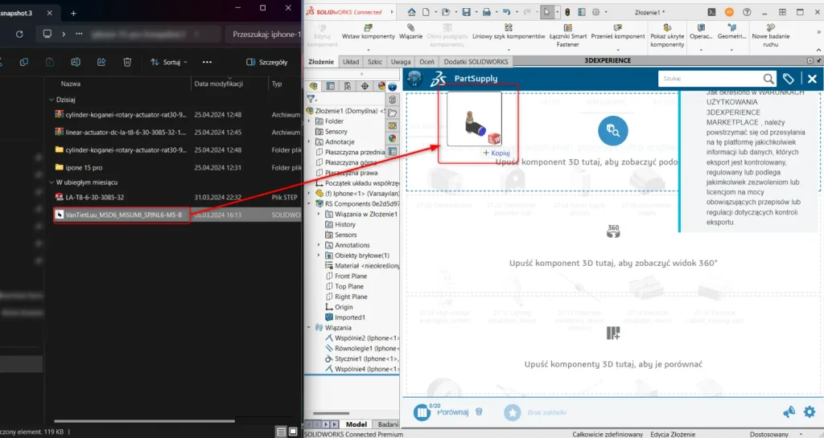Screen dimensions: 824x438
Task: Click the Explorer horizontal scrollbar
Action: [x=144, y=420]
